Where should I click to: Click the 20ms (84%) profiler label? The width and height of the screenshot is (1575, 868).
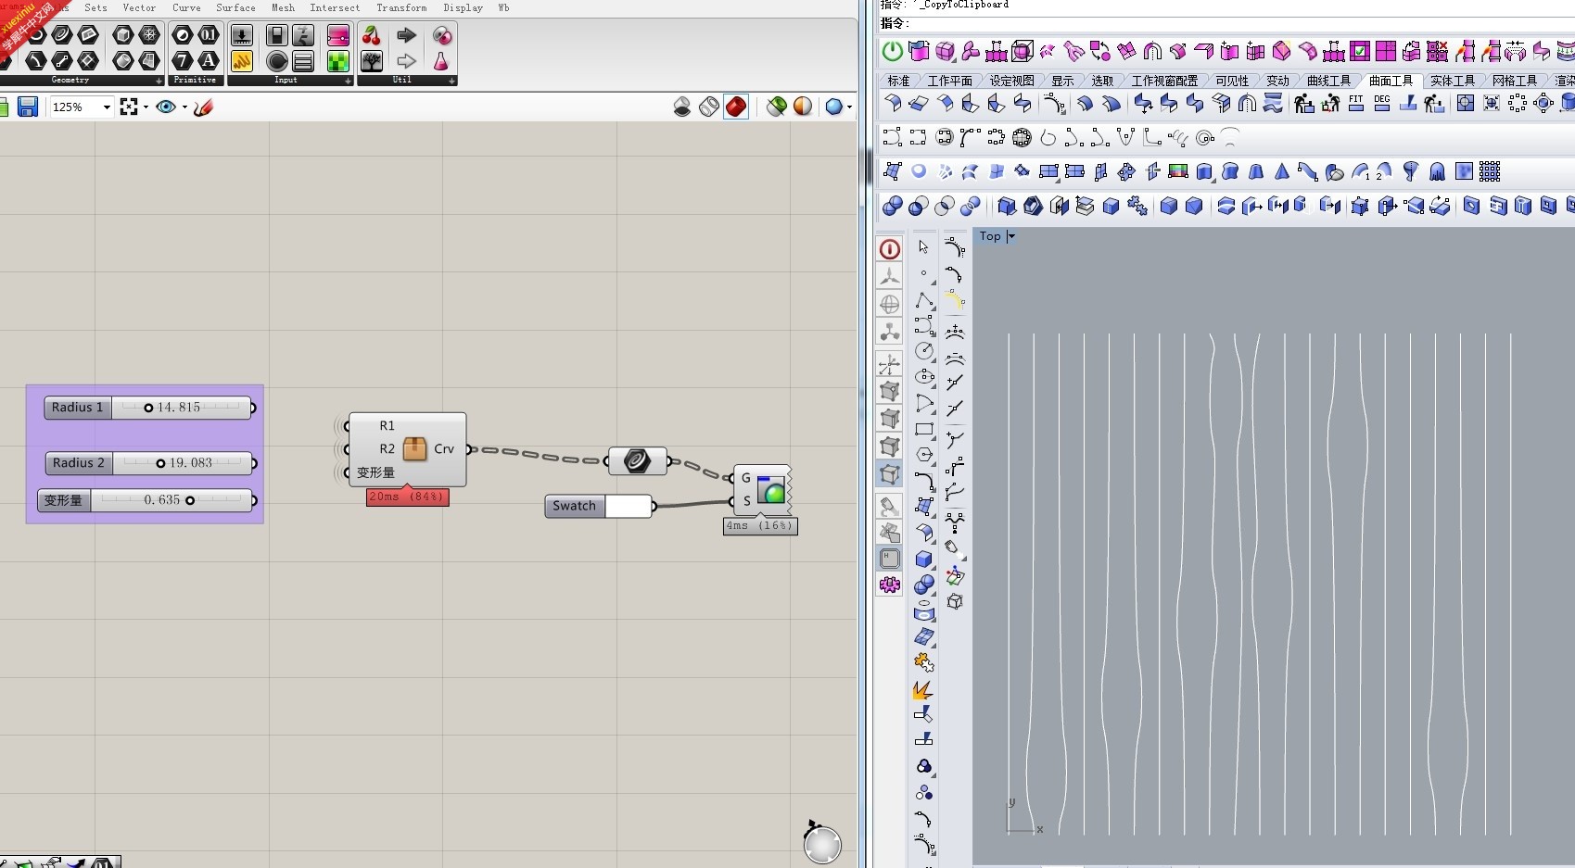point(407,497)
